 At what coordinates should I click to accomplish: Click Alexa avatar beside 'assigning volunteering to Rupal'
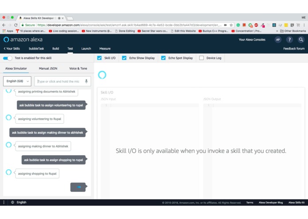[9, 117]
